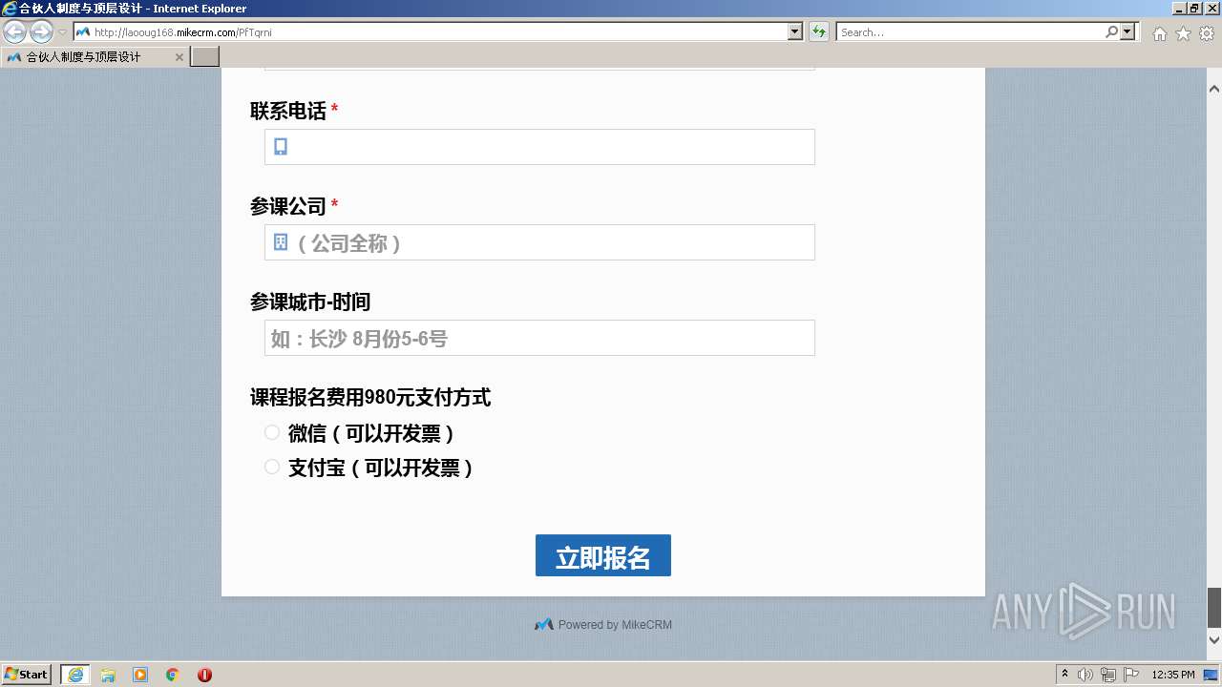Click the magnifier search icon

click(1112, 32)
